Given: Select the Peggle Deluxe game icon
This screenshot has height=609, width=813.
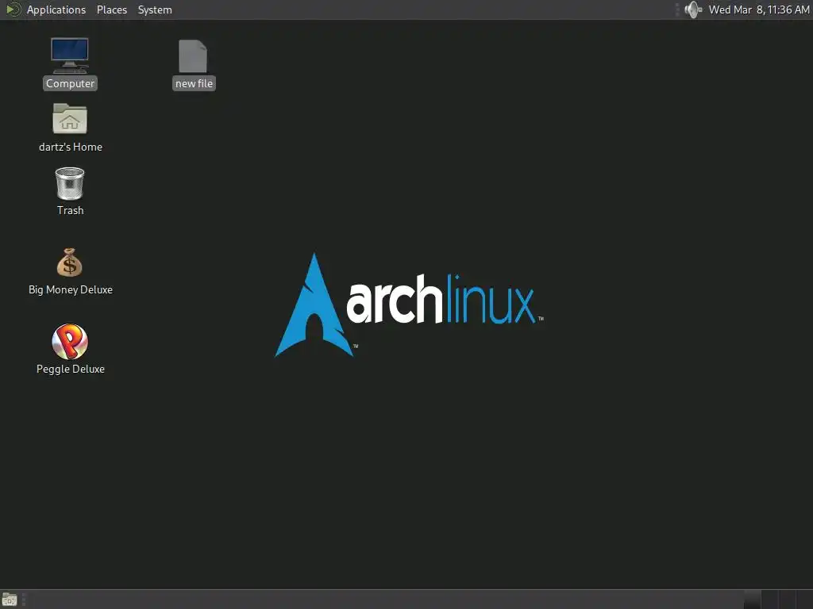Looking at the screenshot, I should point(70,350).
